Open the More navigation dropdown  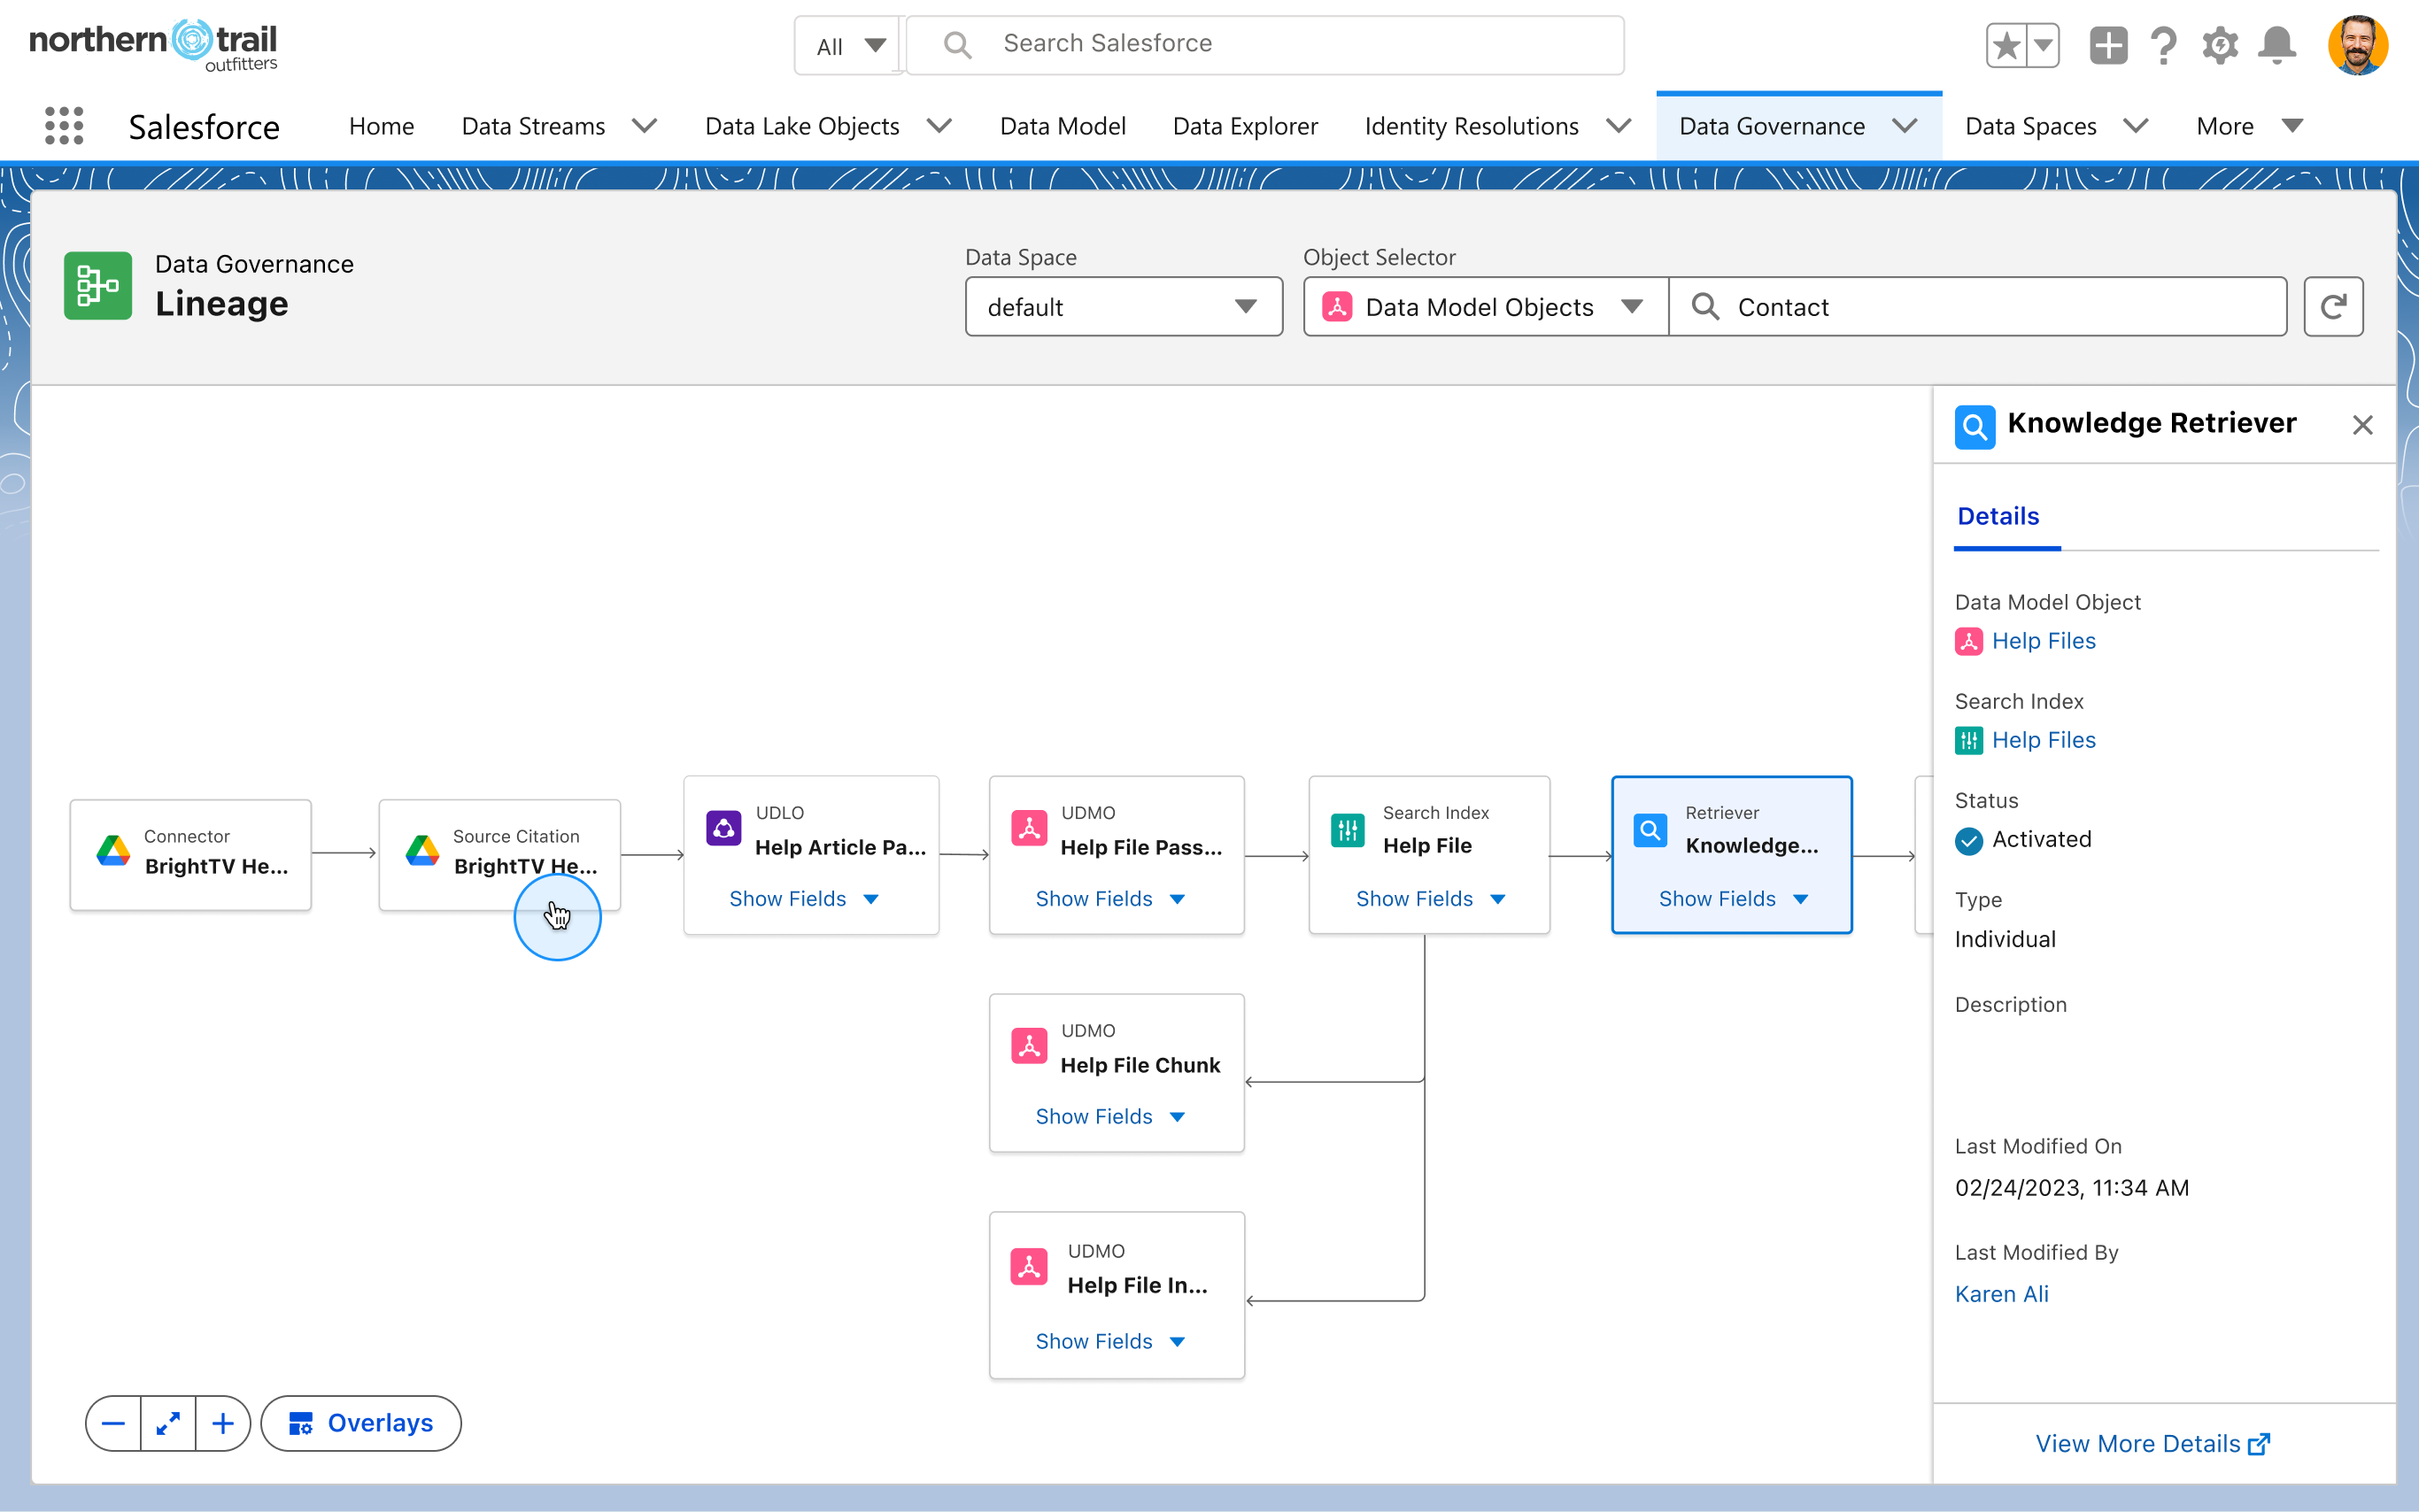click(x=2250, y=126)
